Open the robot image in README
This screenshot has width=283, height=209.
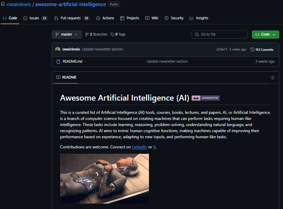(105, 179)
